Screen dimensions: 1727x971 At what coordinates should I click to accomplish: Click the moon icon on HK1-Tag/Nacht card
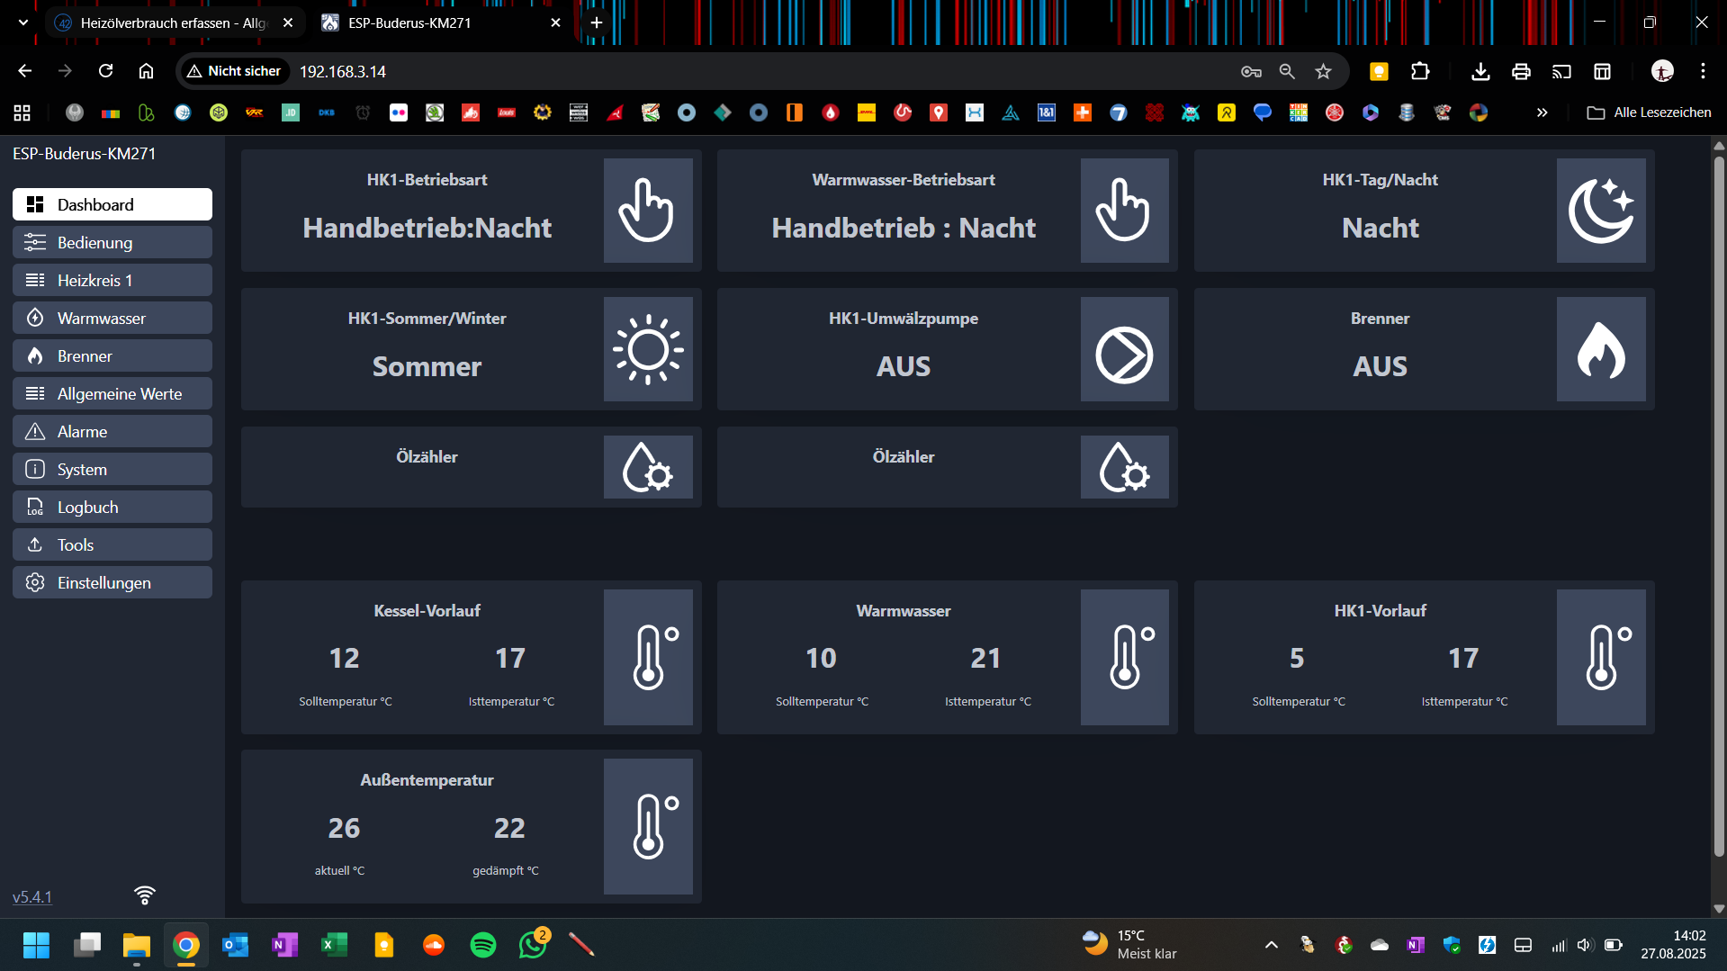pyautogui.click(x=1600, y=211)
